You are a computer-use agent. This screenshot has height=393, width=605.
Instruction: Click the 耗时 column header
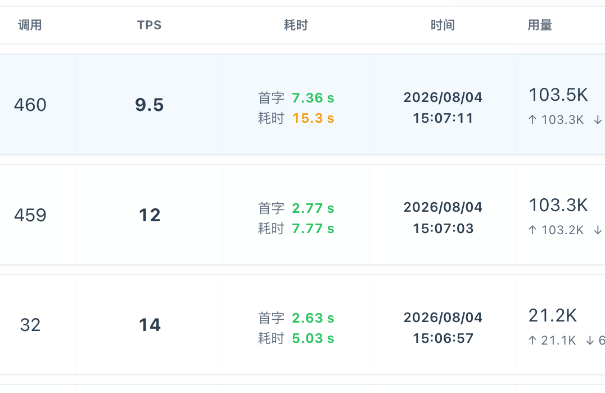[x=296, y=25]
